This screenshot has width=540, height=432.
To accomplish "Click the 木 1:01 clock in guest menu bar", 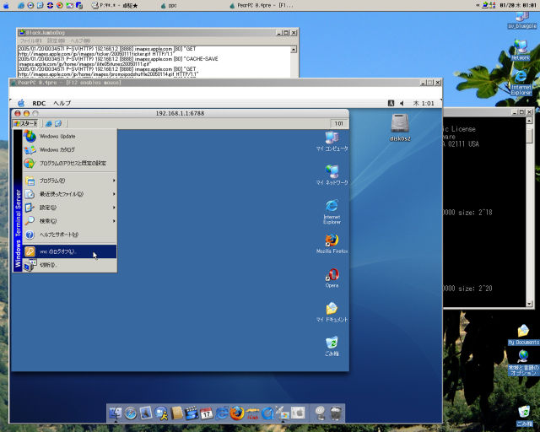I will [x=424, y=103].
